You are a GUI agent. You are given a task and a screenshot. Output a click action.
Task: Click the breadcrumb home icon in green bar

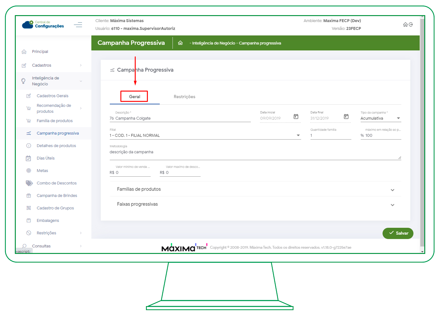[180, 43]
